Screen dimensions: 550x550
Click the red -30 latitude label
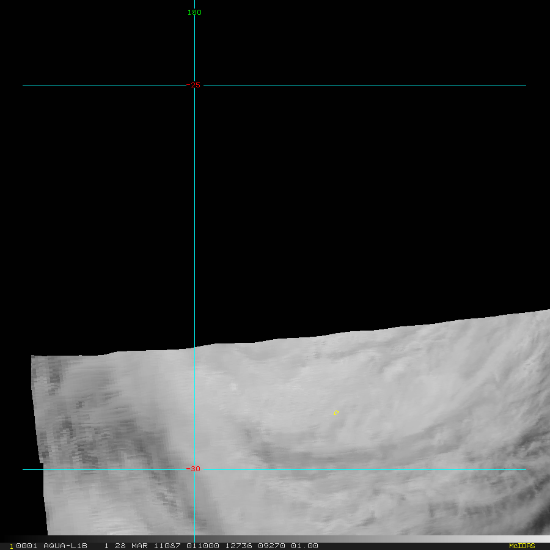point(194,469)
